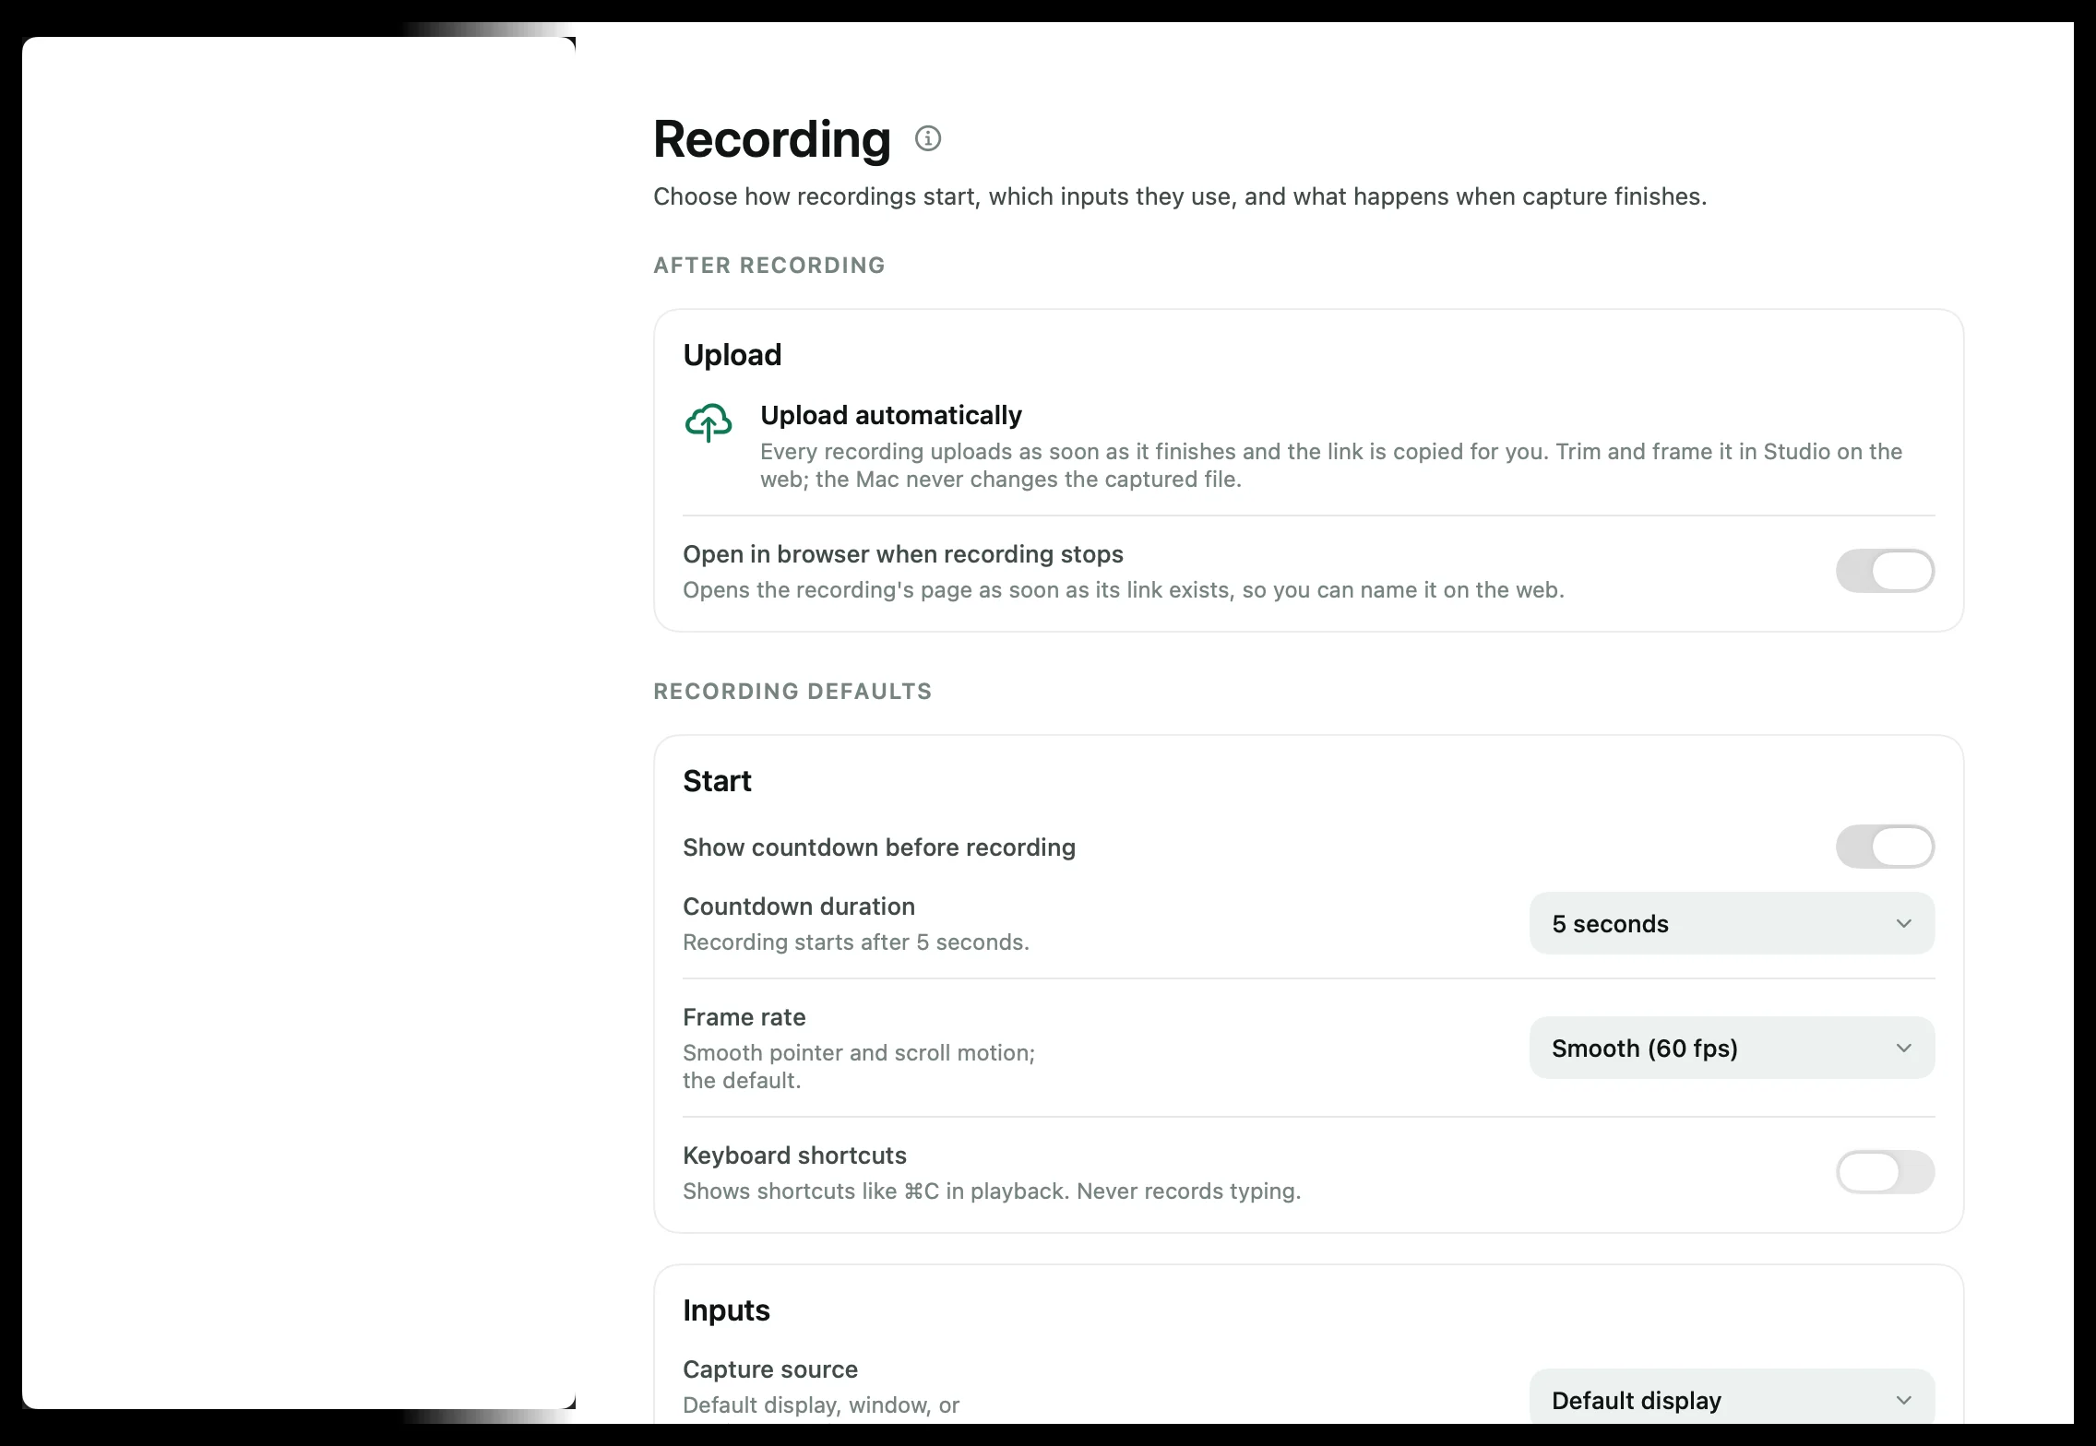Screen dimensions: 2096x1446
Task: Click the Countdown duration label
Action: 798,907
